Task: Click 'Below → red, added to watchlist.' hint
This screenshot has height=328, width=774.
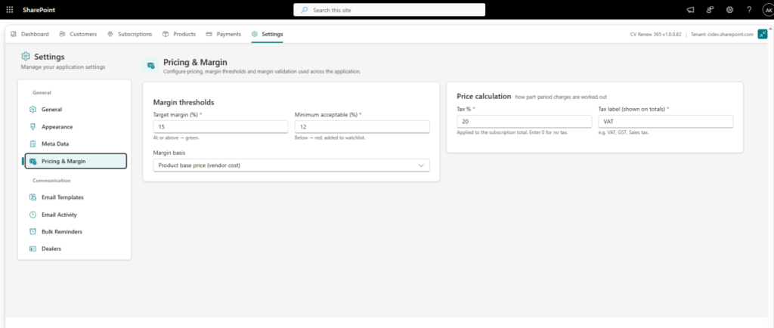Action: tap(330, 138)
